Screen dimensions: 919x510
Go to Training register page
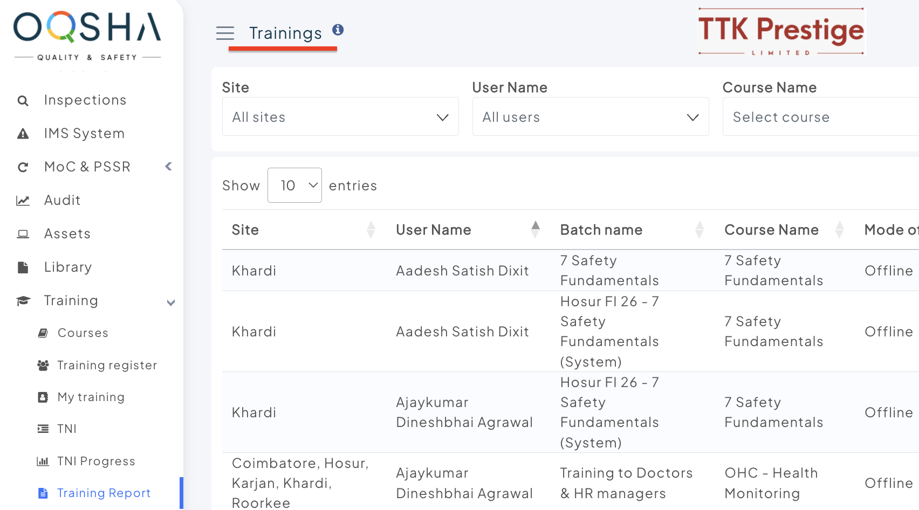click(107, 366)
